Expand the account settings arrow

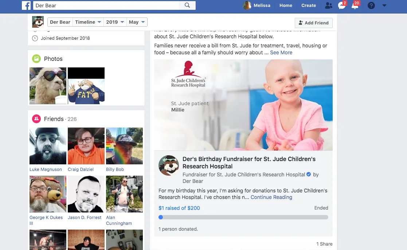384,5
